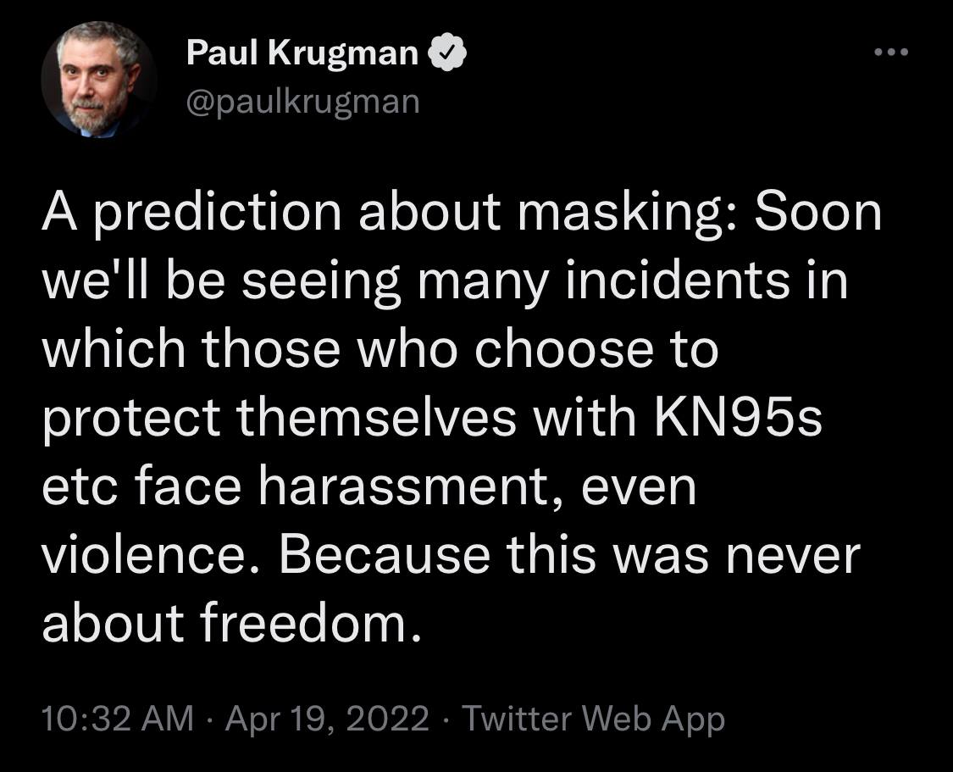Click the word "Soon" in the first line

tap(818, 212)
